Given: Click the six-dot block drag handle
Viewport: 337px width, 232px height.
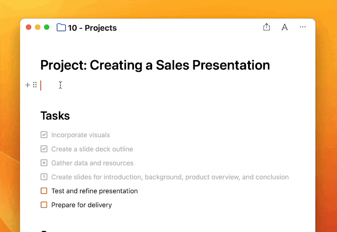Looking at the screenshot, I should tap(35, 85).
